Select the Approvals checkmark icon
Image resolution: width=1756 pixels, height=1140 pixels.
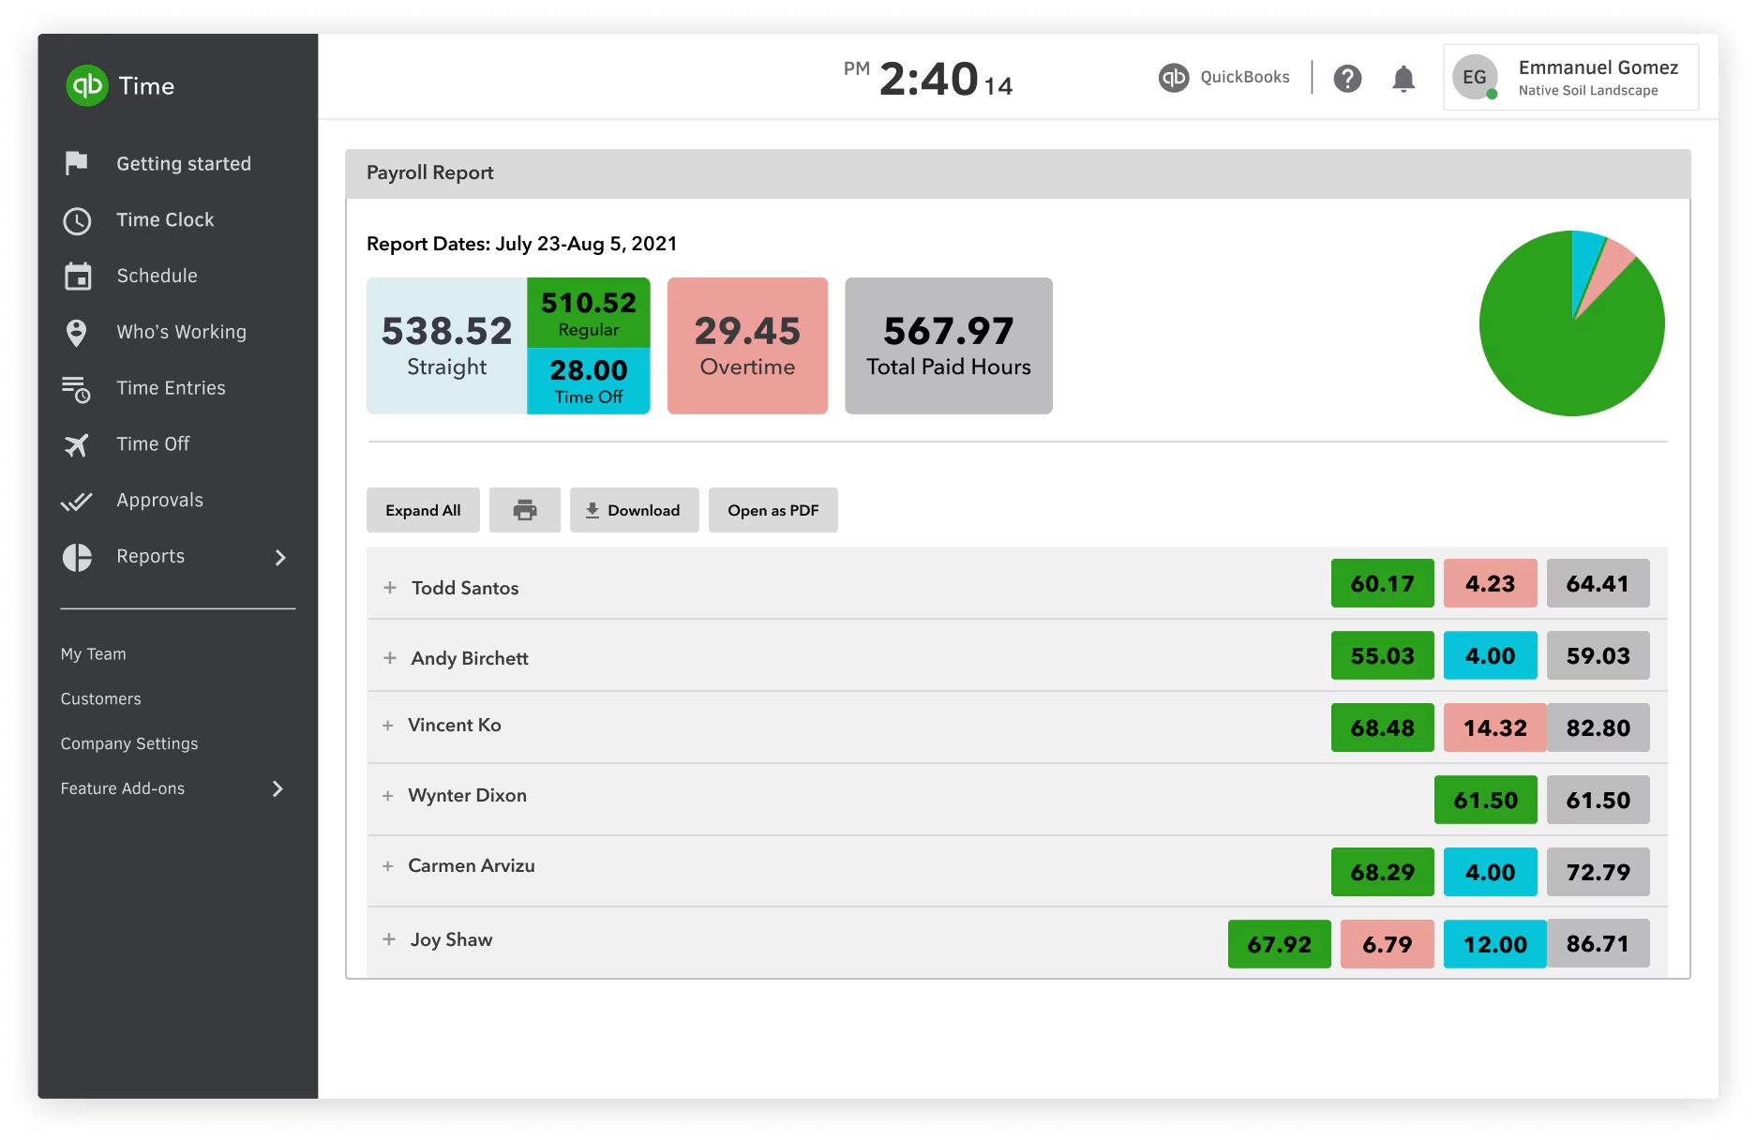pyautogui.click(x=78, y=501)
